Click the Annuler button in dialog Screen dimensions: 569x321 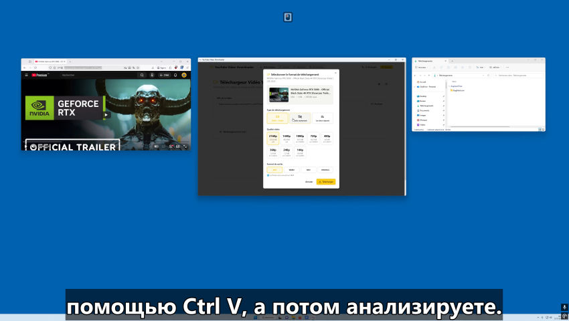[309, 182]
